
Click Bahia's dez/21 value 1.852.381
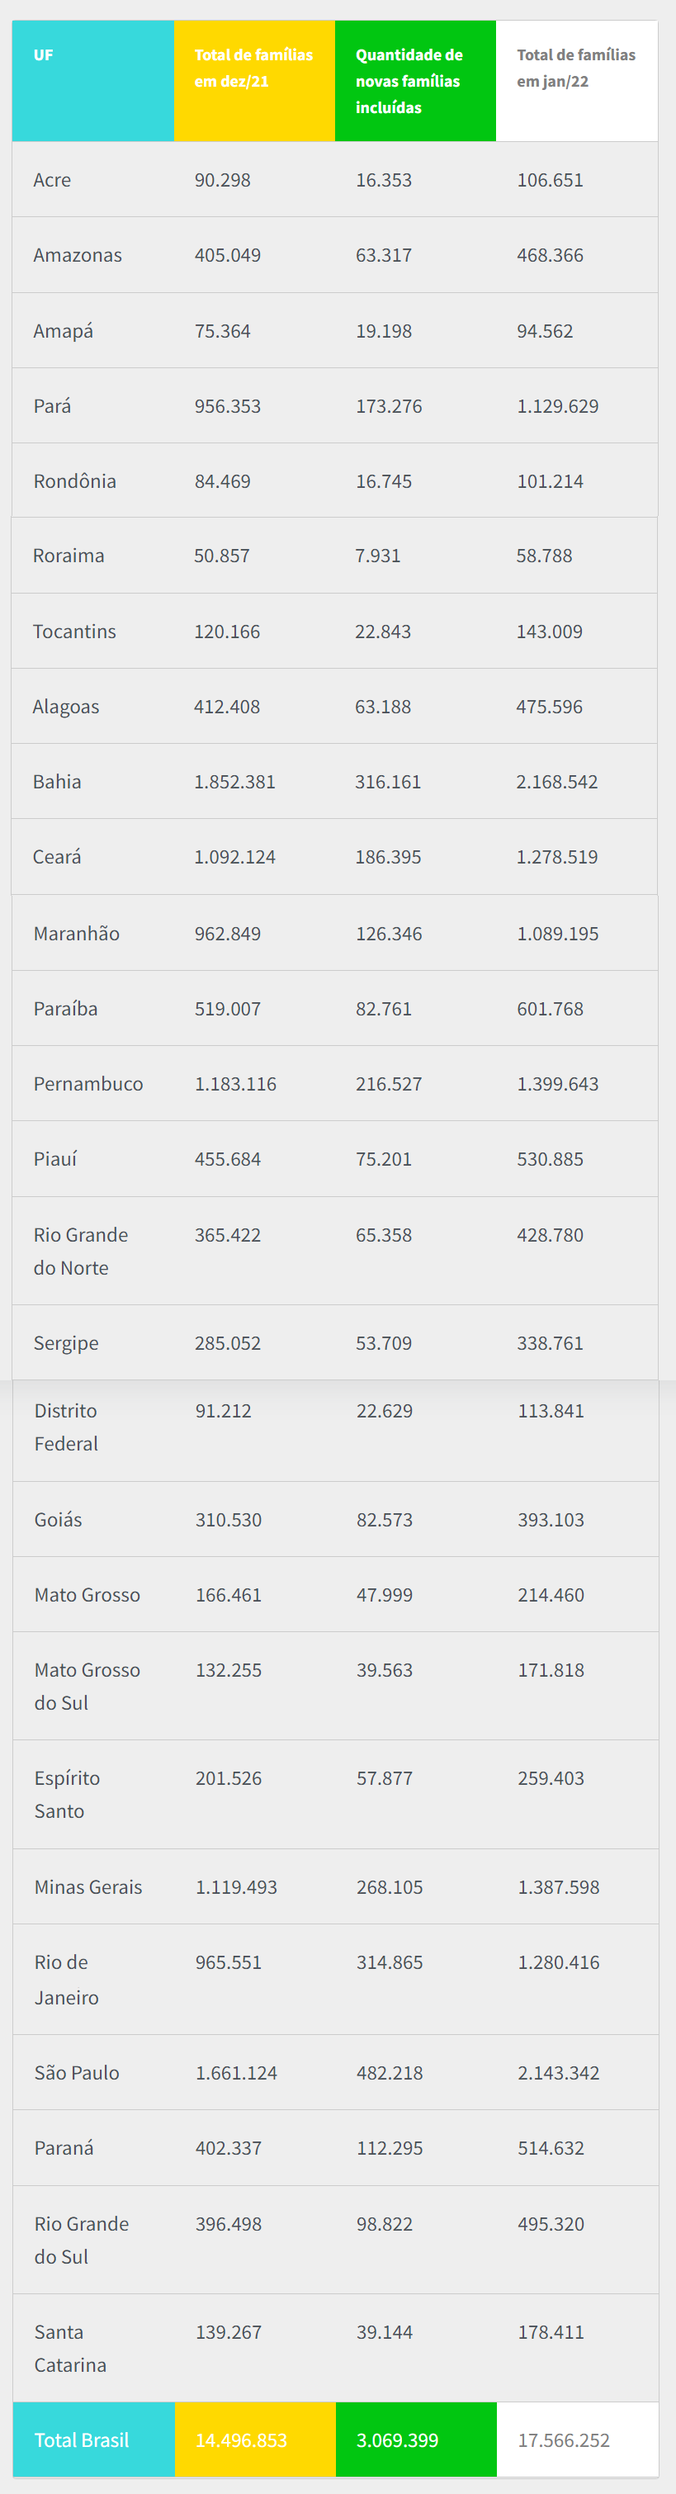(x=234, y=783)
